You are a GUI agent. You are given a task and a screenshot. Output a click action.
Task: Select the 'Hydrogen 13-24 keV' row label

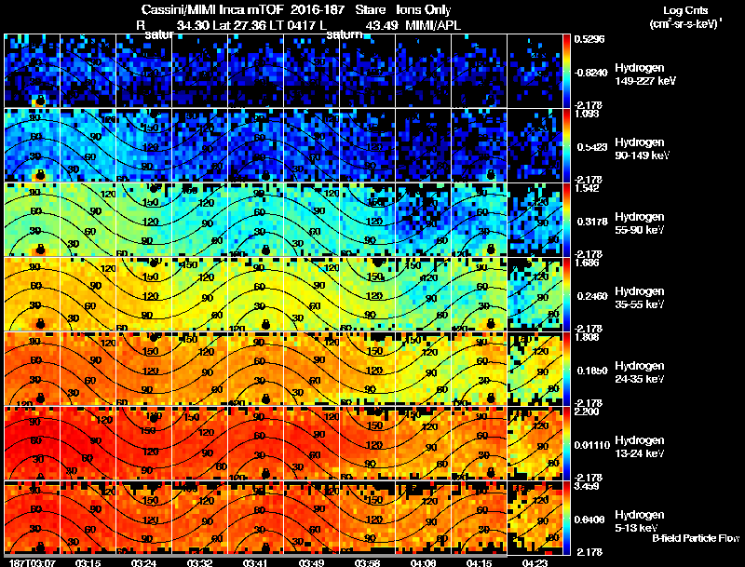tap(640, 447)
